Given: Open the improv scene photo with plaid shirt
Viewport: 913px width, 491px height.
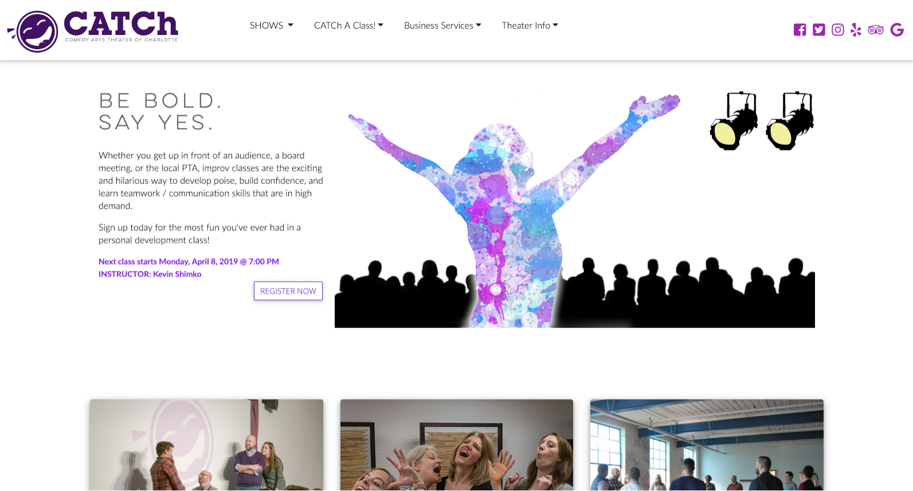Looking at the screenshot, I should tap(206, 445).
